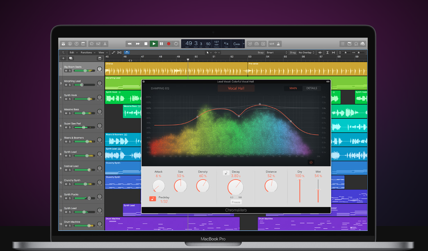
Task: Click the Freeze button
Action: [x=236, y=202]
